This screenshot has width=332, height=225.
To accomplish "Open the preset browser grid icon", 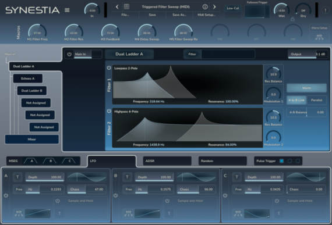I will pyautogui.click(x=126, y=7).
